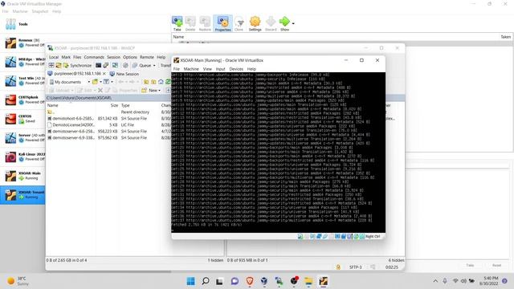Viewport: 514px width, 289px height.
Task: Select the Kali Linux 2022 virtual machine
Action: [22, 157]
